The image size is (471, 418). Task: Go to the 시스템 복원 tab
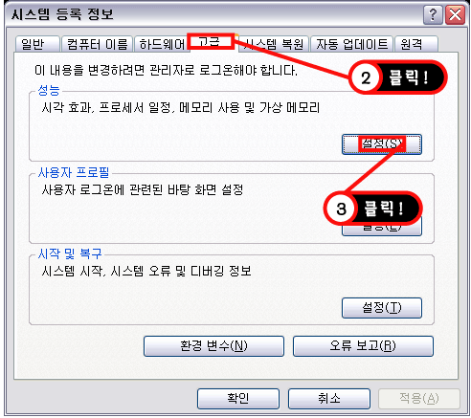pyautogui.click(x=273, y=44)
